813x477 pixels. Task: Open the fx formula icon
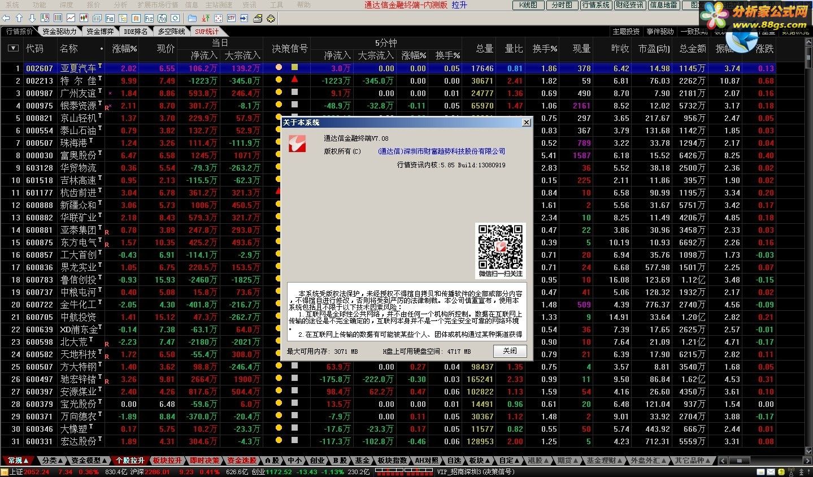[162, 18]
